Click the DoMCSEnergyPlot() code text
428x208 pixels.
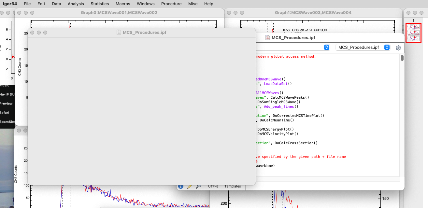coord(276,129)
